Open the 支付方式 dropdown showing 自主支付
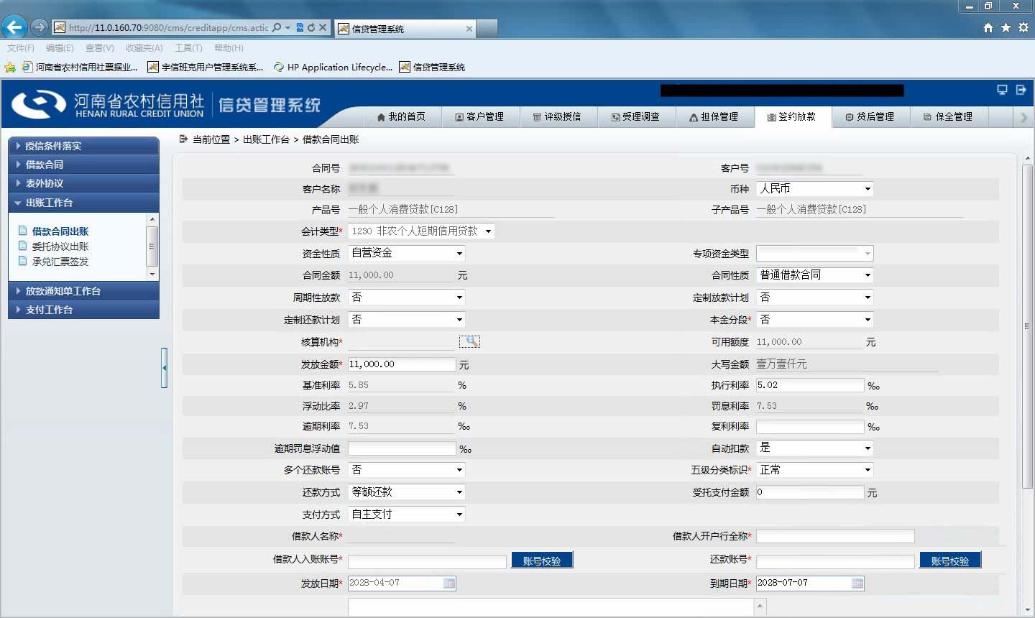 [x=406, y=514]
